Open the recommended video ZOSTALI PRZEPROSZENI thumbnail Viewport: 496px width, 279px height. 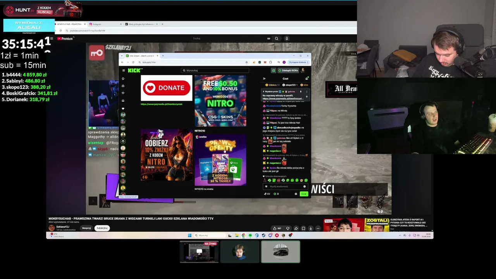[356, 226]
